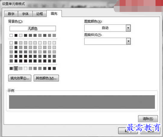Screen dimensions: 163x137
Task: Open the 图案颜色 dropdown set to 自动
Action: tap(107, 28)
